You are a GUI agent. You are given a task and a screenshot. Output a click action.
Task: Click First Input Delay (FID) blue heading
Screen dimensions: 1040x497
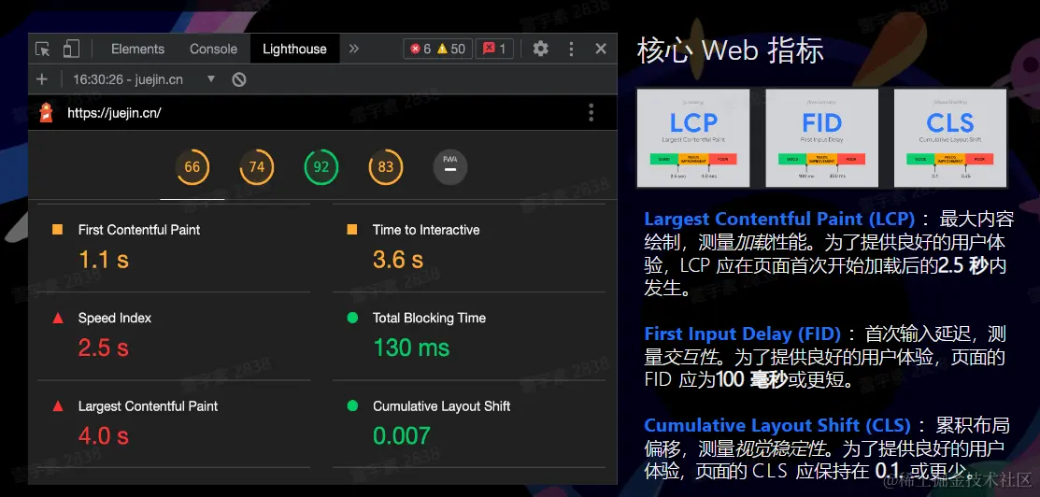(742, 334)
